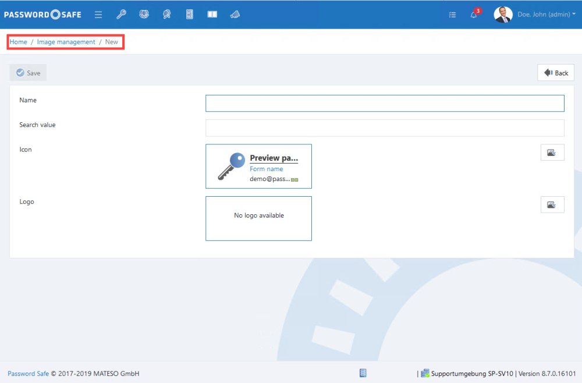The width and height of the screenshot is (582, 383).
Task: Click the demo@pass... email text
Action: [x=270, y=179]
